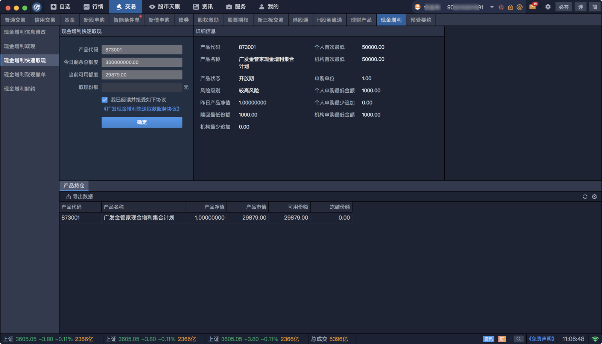
Task: Switch to the 理财产品 tab
Action: point(361,20)
